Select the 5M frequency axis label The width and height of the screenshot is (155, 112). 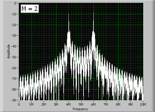point(81,104)
